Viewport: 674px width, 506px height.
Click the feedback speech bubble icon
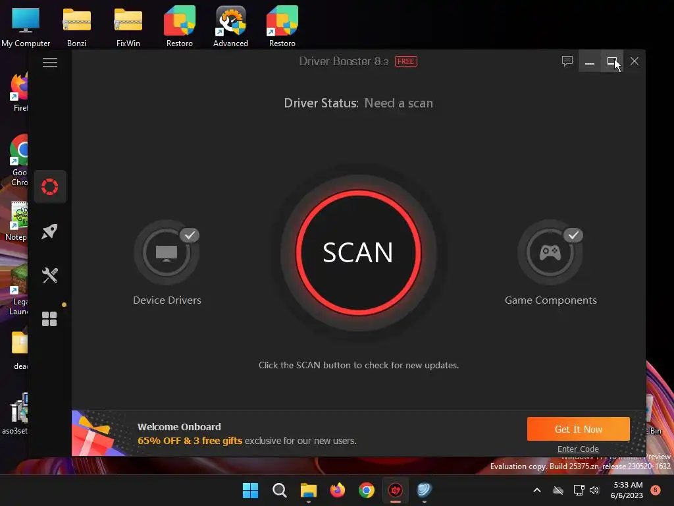(x=567, y=61)
